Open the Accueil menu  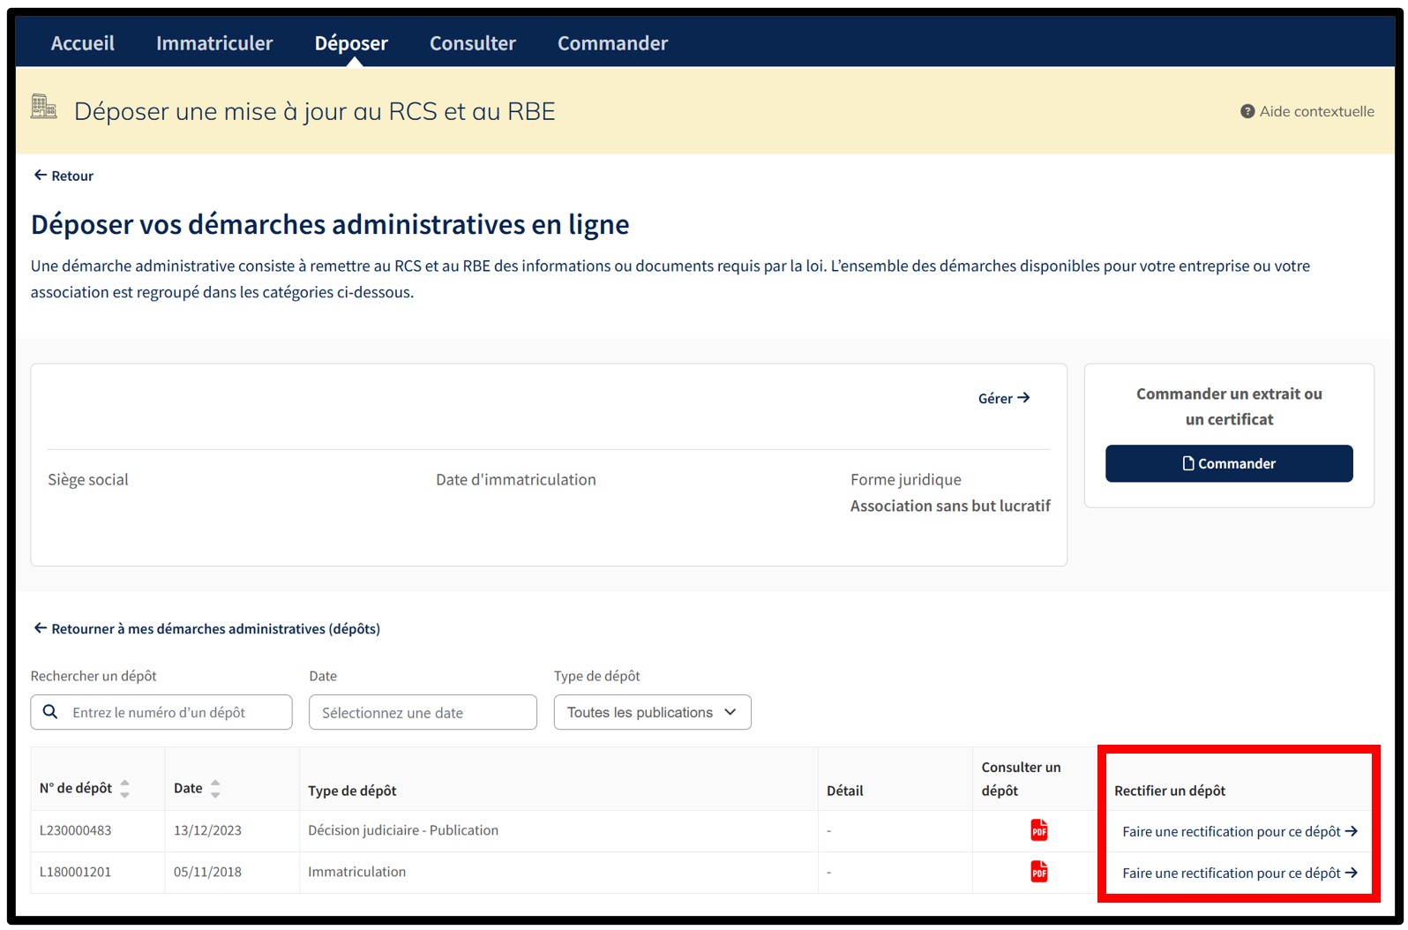click(83, 43)
